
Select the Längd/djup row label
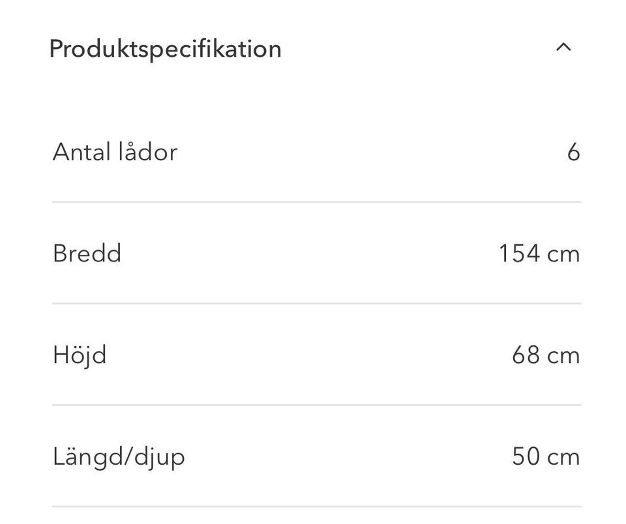pyautogui.click(x=119, y=457)
